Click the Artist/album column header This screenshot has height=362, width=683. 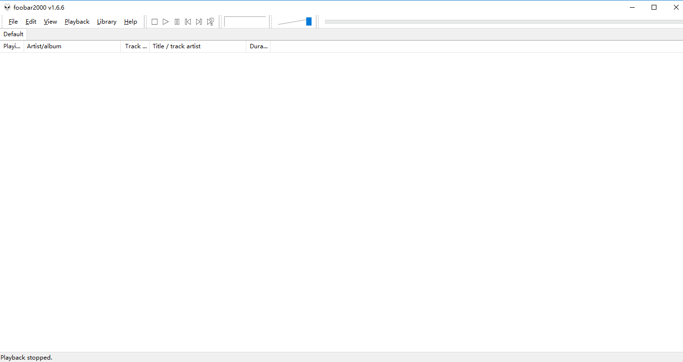43,46
